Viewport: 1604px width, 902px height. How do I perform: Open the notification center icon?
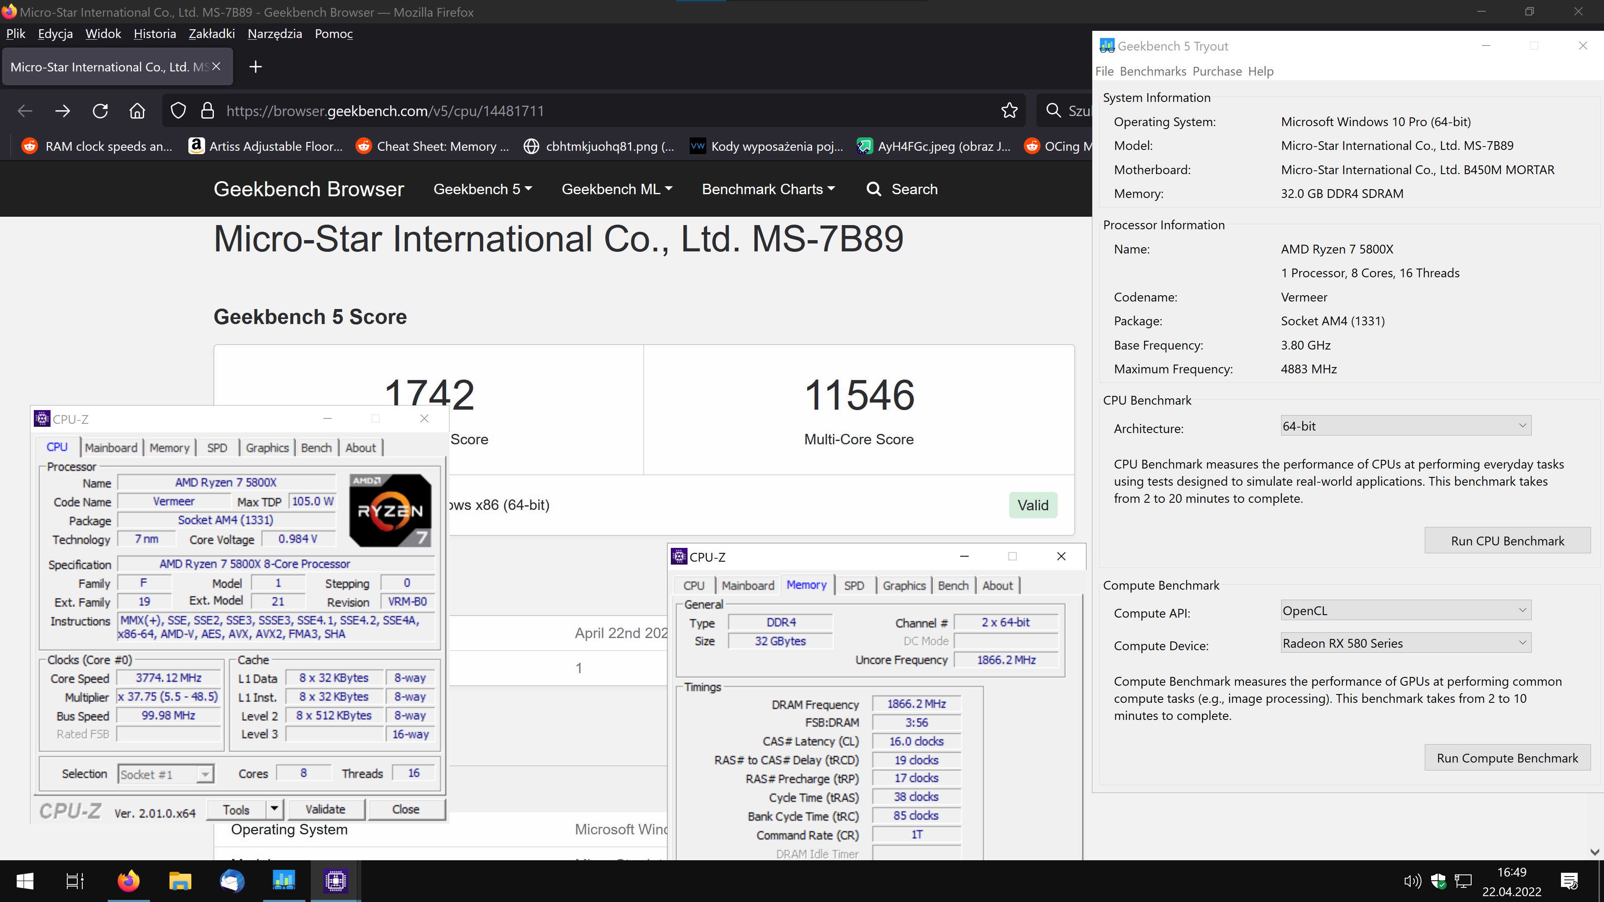(x=1569, y=881)
